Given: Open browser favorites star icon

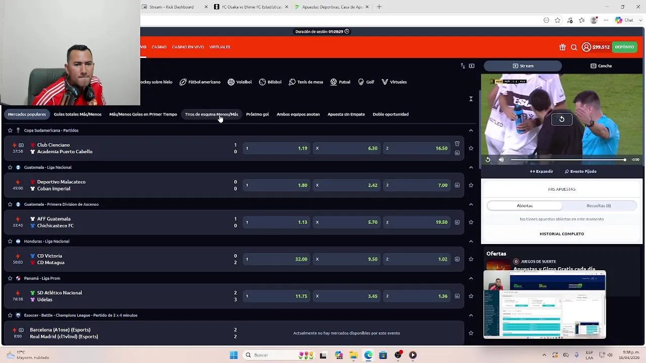Looking at the screenshot, I should [558, 20].
